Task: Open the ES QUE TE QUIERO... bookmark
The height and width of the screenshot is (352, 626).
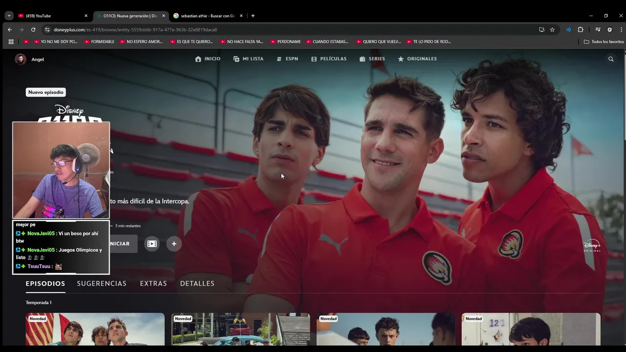Action: click(192, 42)
